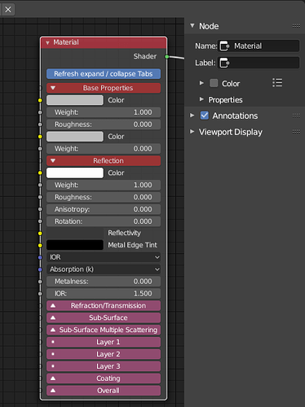Viewport: 305px width, 407px height.
Task: Toggle the custom node Color checkbox
Action: (x=214, y=83)
